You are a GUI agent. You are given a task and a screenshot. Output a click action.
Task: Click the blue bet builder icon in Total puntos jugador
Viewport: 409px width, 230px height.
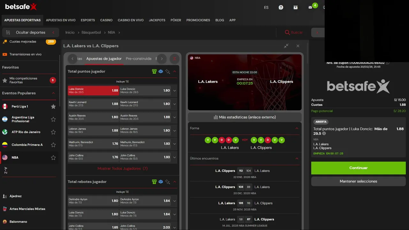coord(161,72)
